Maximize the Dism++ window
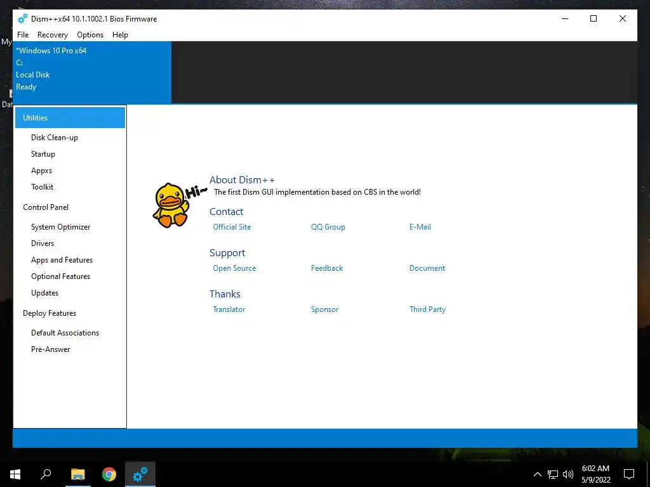 (x=594, y=18)
